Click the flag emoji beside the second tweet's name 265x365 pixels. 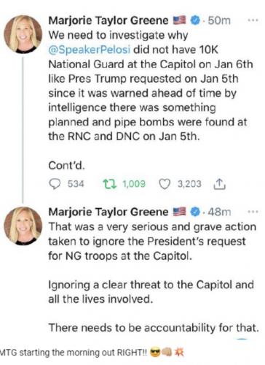(x=179, y=212)
